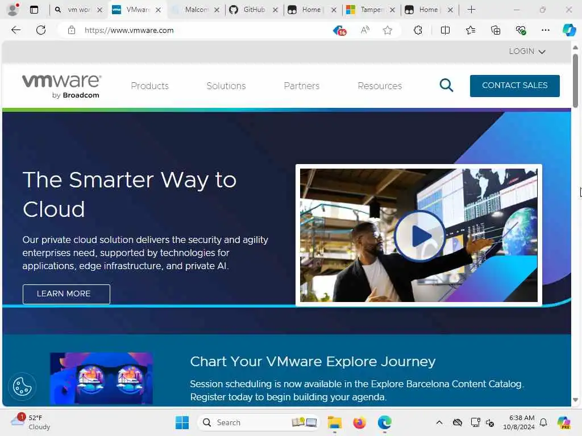This screenshot has height=436, width=582.
Task: Switch to the Tamper tab
Action: point(371,10)
